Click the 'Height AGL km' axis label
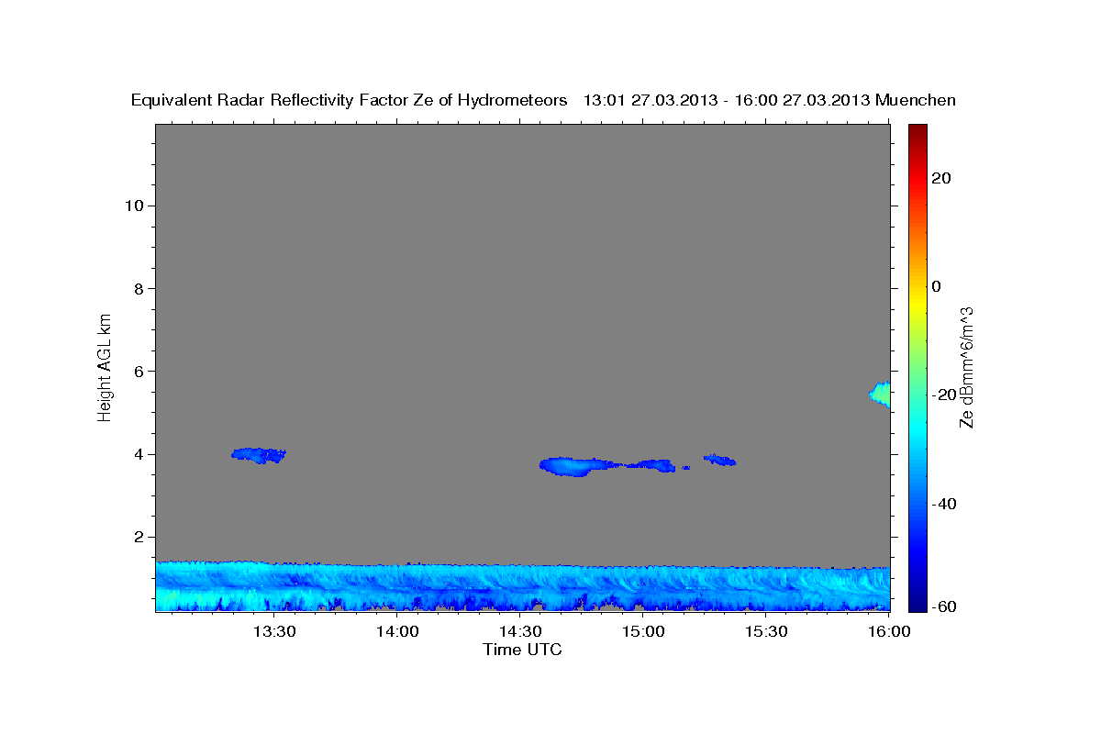The height and width of the screenshot is (734, 1101). pos(106,366)
